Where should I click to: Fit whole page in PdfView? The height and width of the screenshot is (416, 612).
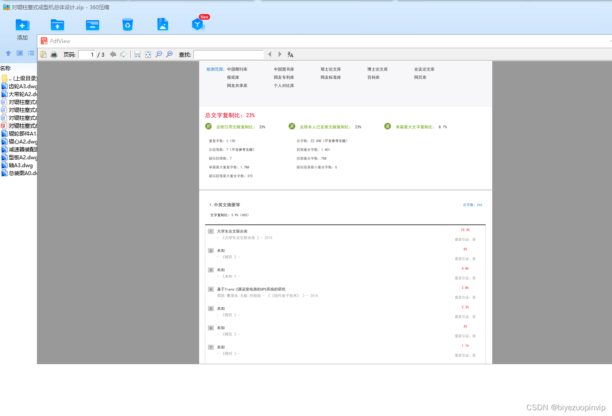[x=148, y=54]
